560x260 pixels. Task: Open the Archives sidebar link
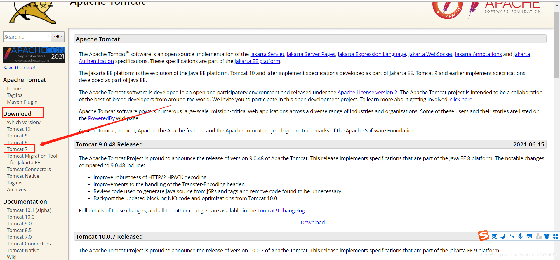[16, 189]
